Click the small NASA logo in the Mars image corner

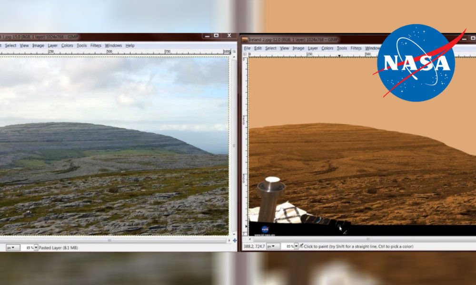(x=265, y=229)
